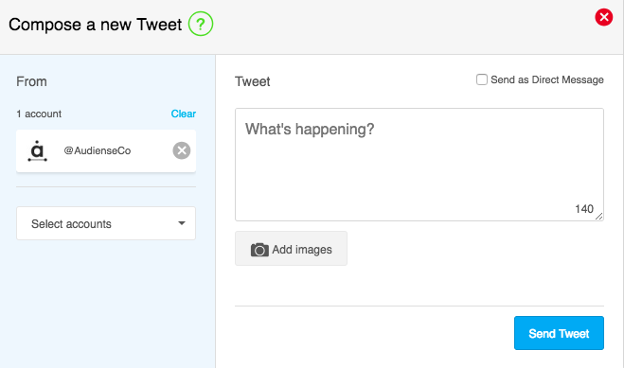
Task: Open the Select accounts dropdown
Action: (106, 223)
